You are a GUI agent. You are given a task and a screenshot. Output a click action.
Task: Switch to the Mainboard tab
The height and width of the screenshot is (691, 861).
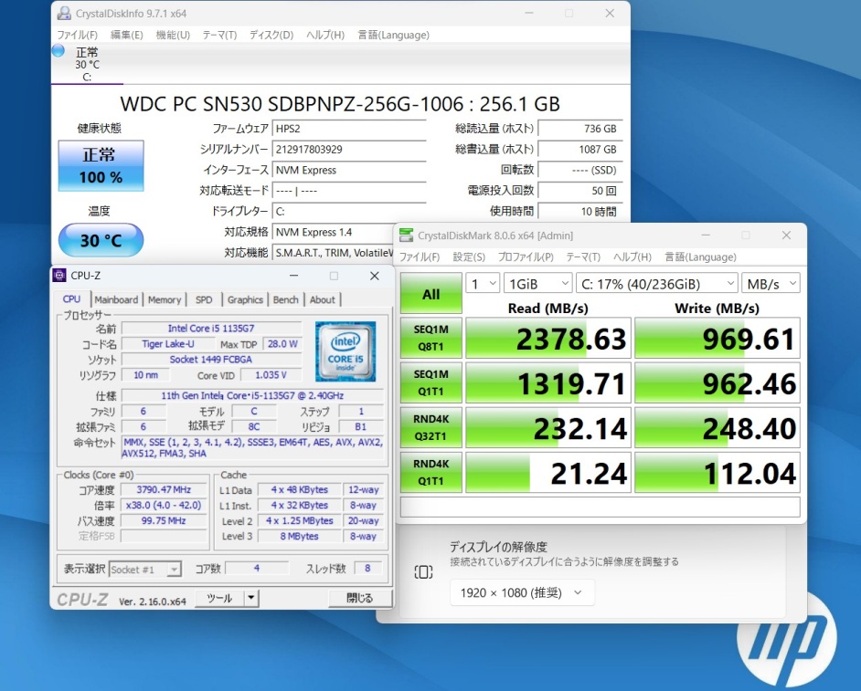(116, 299)
